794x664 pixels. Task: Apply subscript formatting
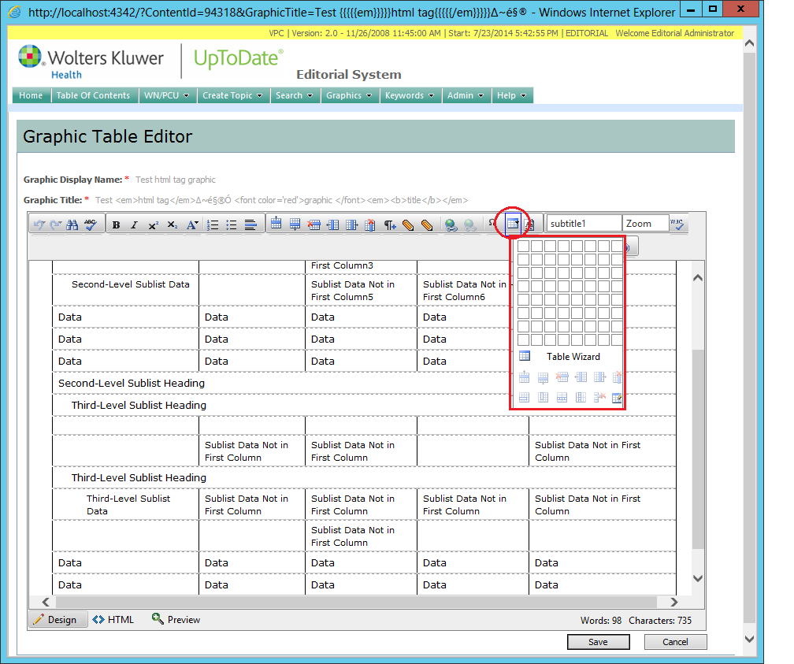173,225
